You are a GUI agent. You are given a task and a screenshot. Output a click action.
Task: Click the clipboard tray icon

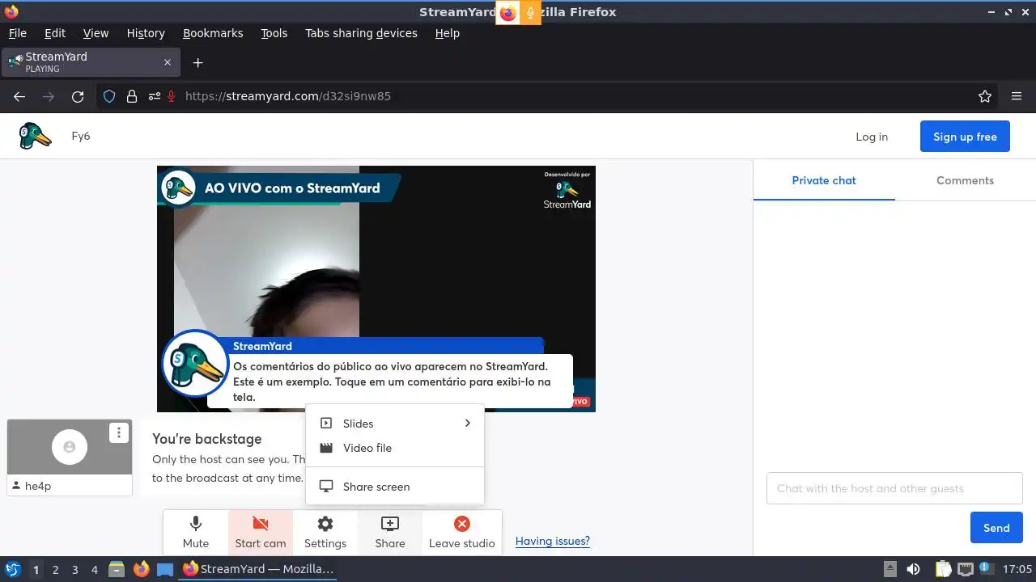click(944, 569)
